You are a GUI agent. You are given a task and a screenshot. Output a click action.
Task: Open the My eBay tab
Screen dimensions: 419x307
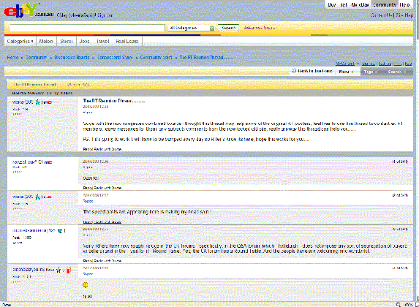(360, 4)
